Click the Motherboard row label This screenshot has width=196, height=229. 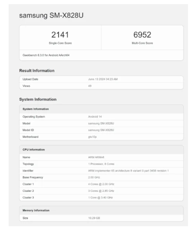[30, 137]
